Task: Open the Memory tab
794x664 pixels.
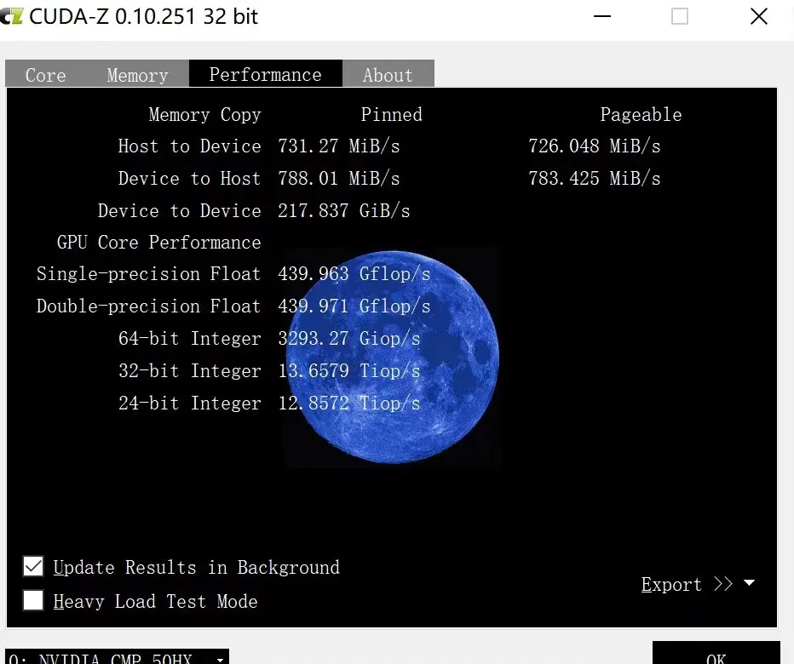Action: click(x=137, y=75)
